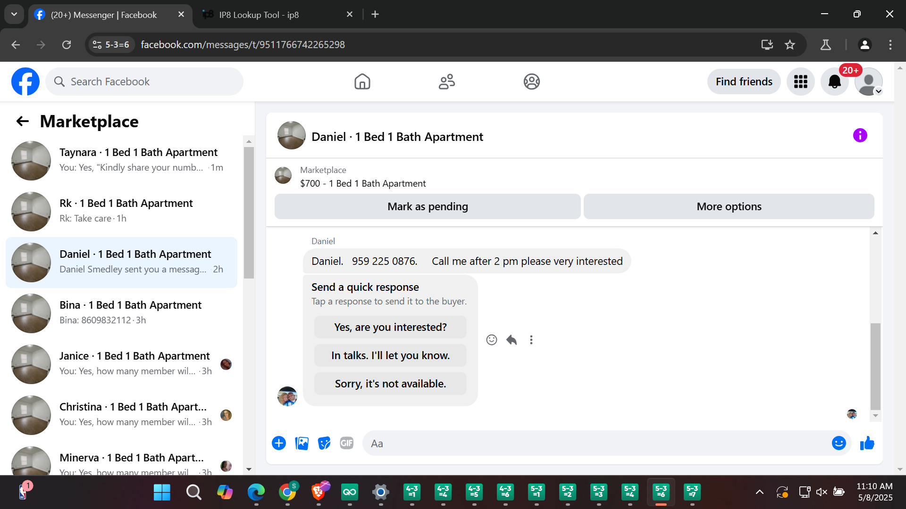Image resolution: width=906 pixels, height=509 pixels.
Task: Open Brave browser from taskbar
Action: click(x=319, y=493)
